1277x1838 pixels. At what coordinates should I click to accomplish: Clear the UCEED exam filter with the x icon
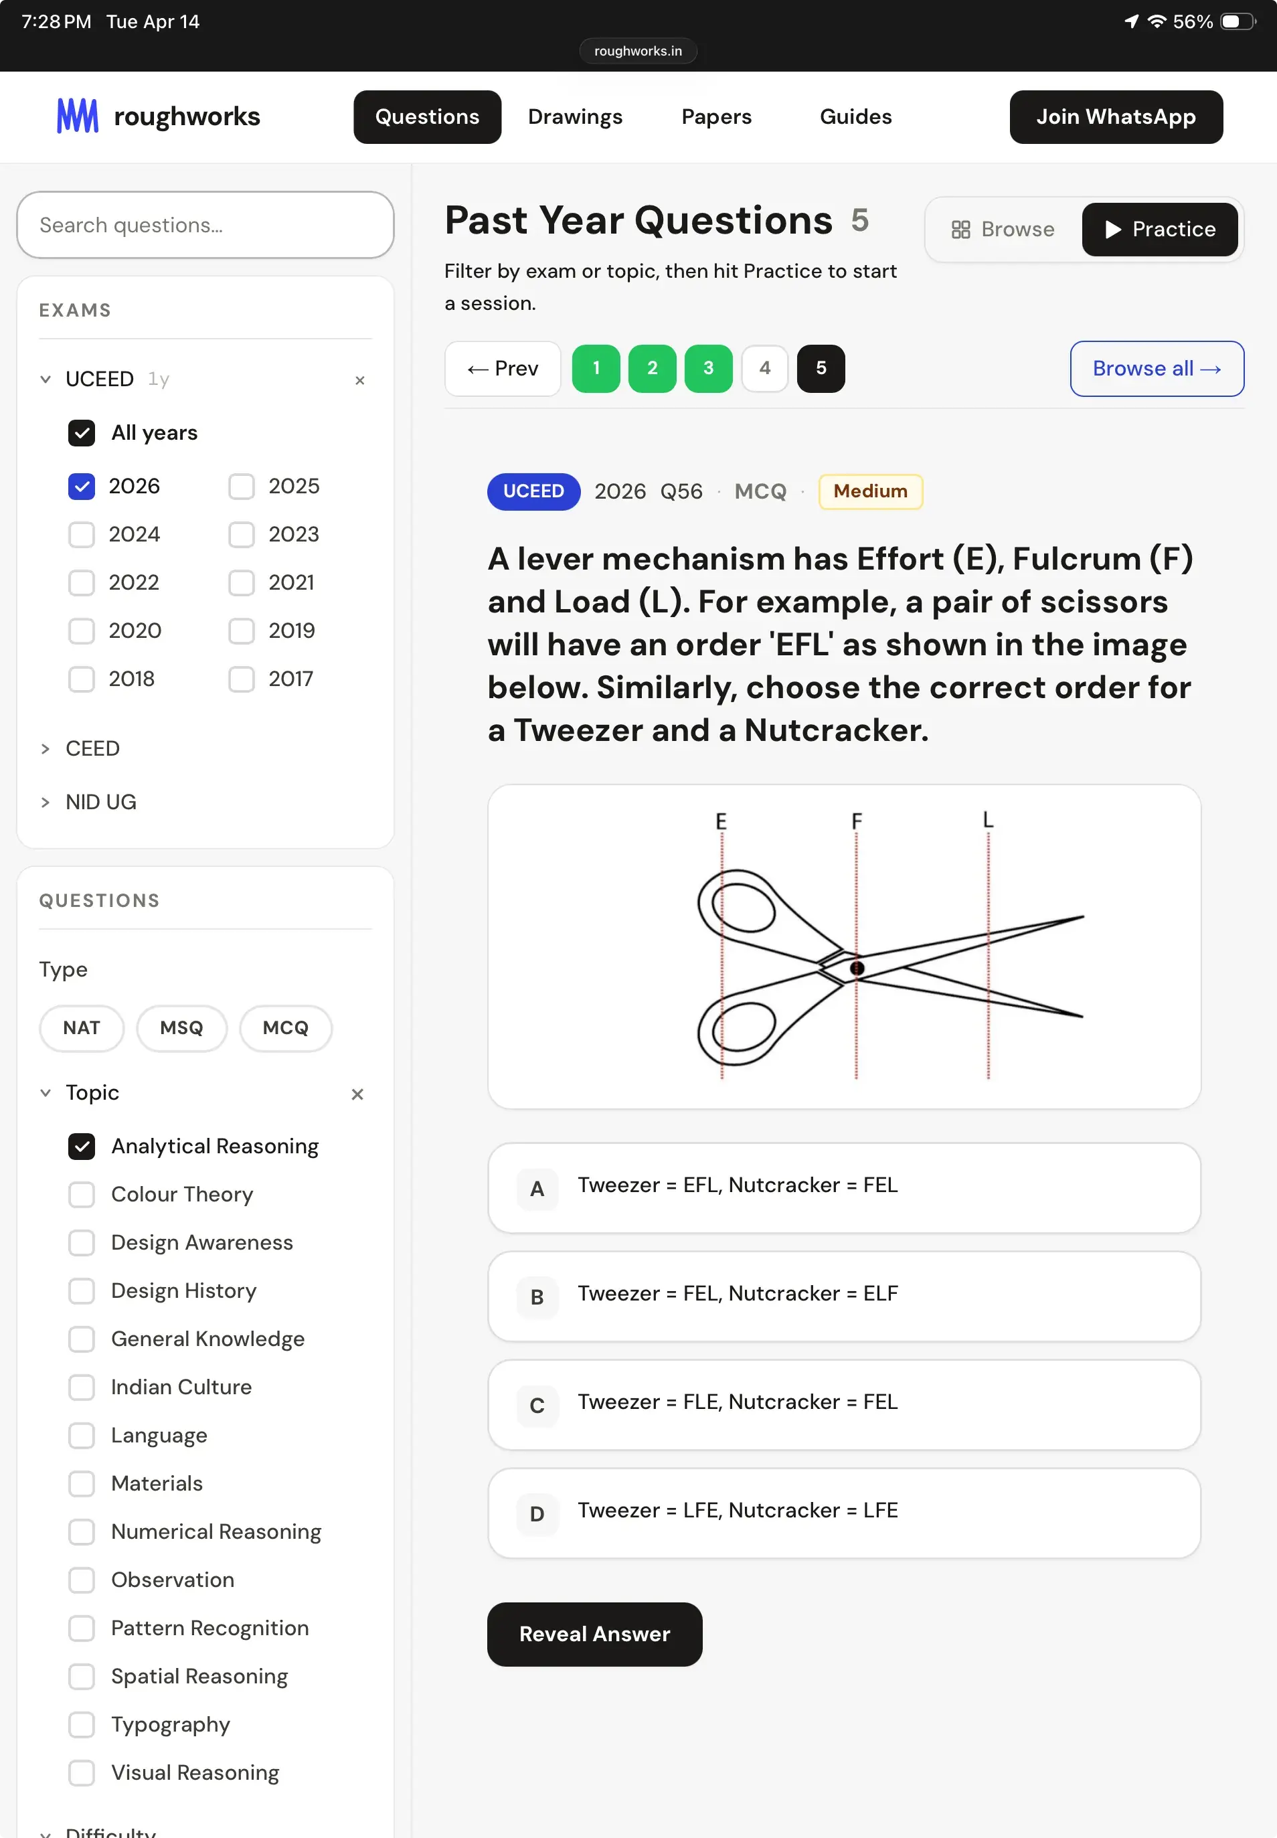click(360, 380)
